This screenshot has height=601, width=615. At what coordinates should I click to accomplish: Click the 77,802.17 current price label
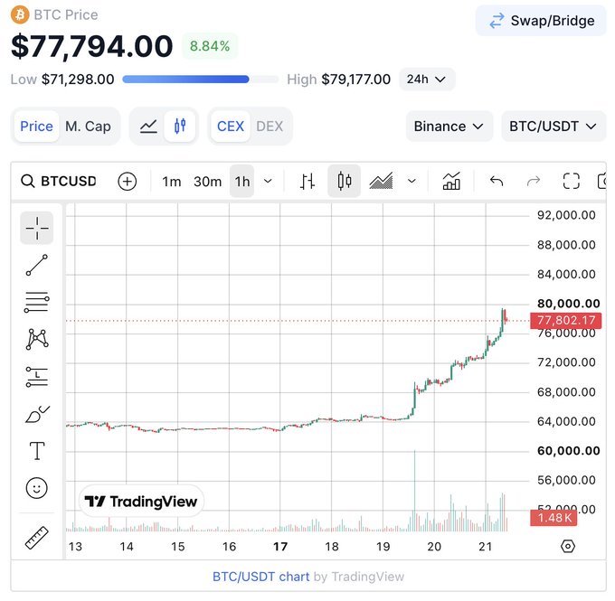tap(565, 320)
